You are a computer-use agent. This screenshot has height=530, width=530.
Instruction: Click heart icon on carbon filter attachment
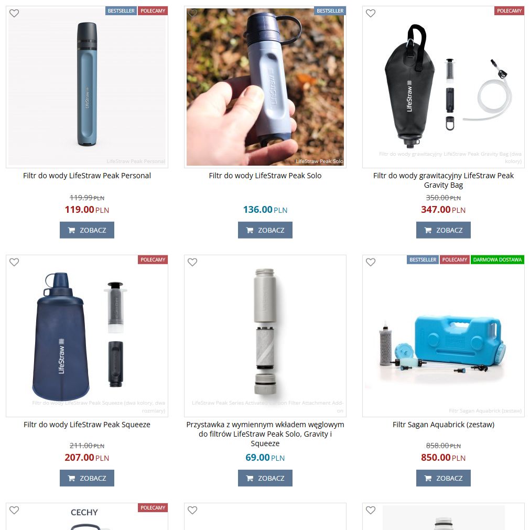(x=192, y=262)
